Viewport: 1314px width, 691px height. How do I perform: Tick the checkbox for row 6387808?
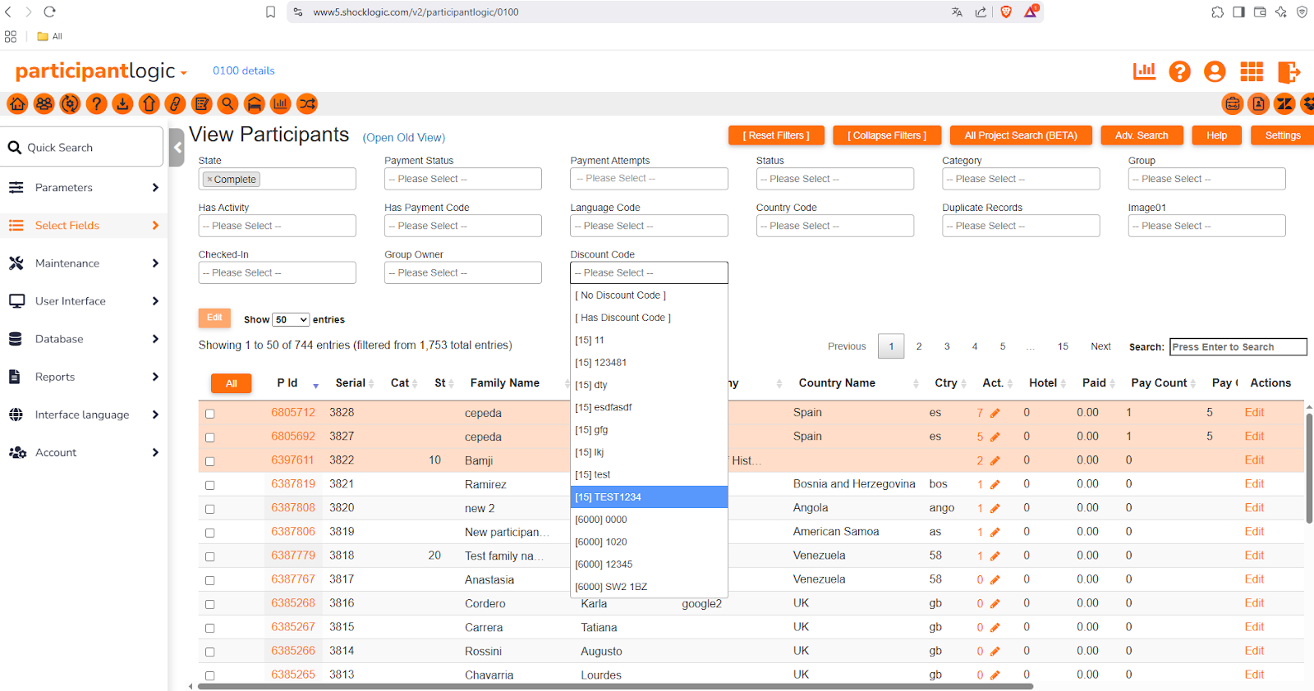point(210,509)
